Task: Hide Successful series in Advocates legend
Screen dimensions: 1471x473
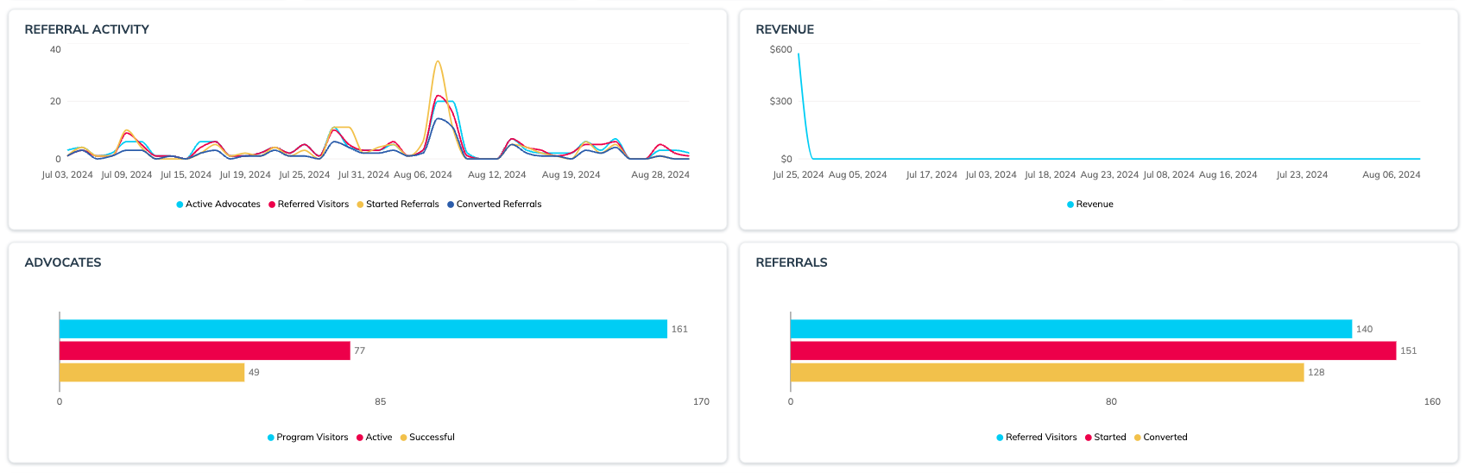Action: coord(427,438)
